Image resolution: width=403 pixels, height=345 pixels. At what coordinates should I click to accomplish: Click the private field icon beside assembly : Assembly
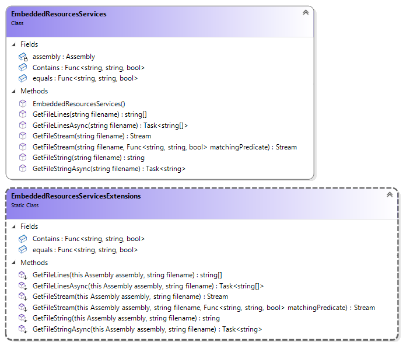pyautogui.click(x=23, y=57)
